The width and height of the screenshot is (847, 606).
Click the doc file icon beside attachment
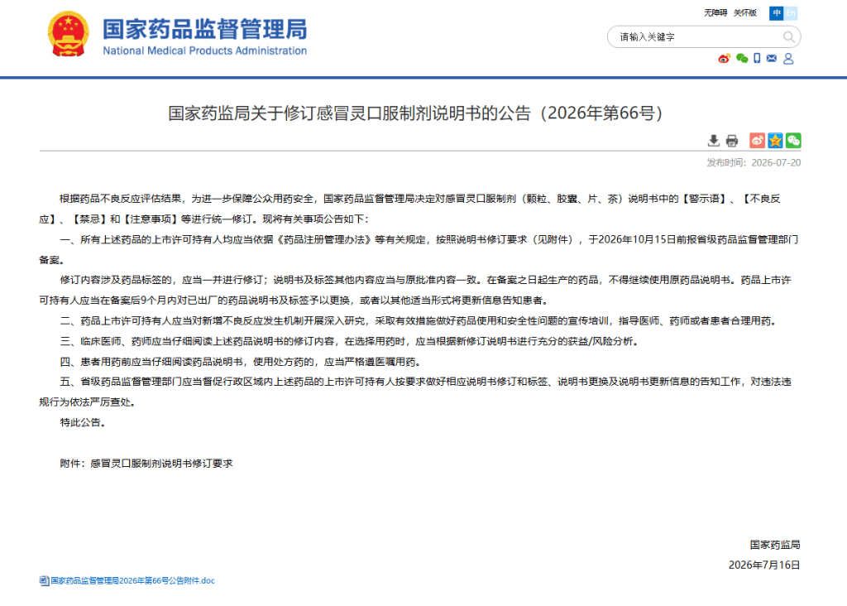tap(44, 580)
